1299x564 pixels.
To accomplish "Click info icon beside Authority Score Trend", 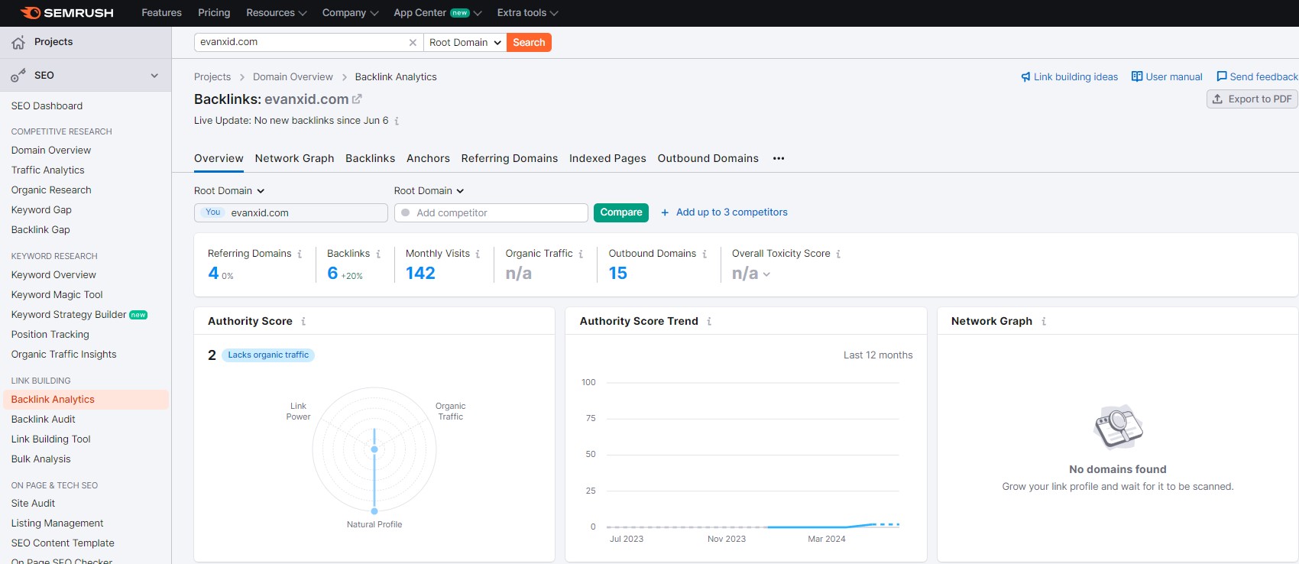I will pos(709,322).
